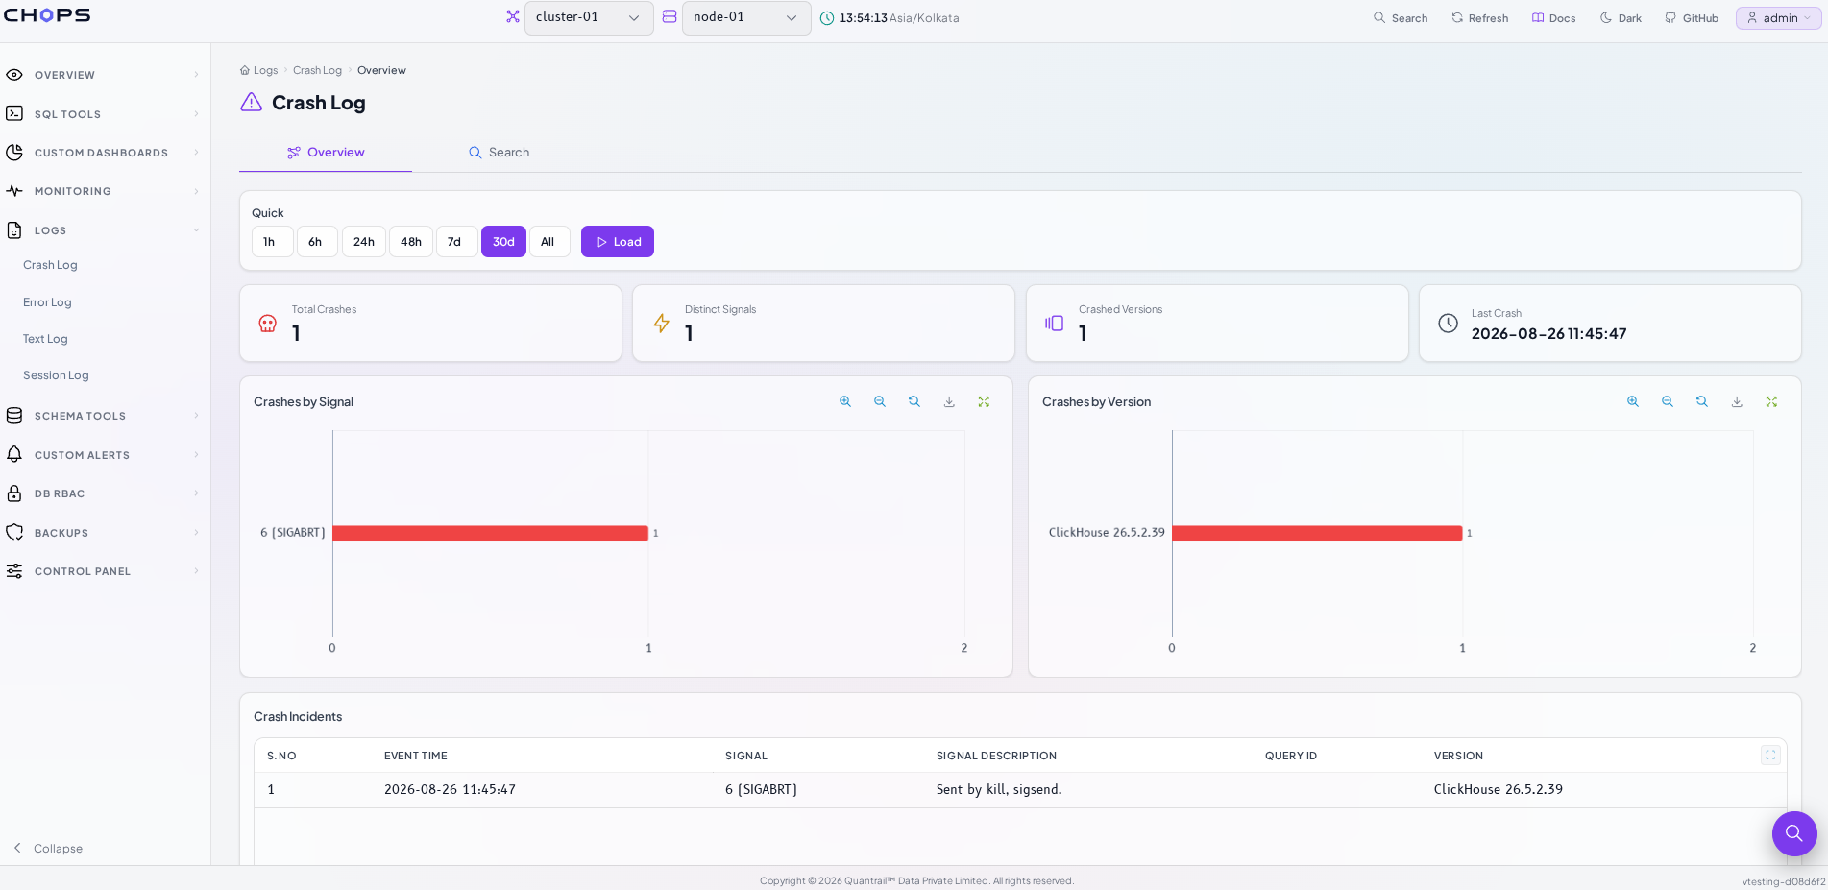Click the Crashed Versions icon
Screen dimensions: 1828x890
(1054, 324)
